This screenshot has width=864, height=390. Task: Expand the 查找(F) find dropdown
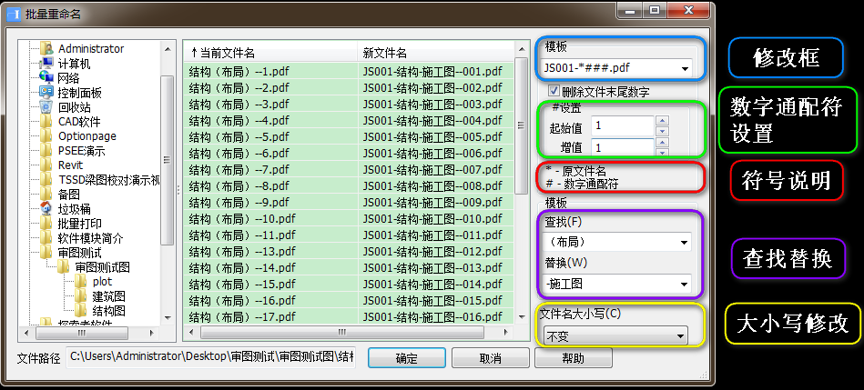(683, 243)
